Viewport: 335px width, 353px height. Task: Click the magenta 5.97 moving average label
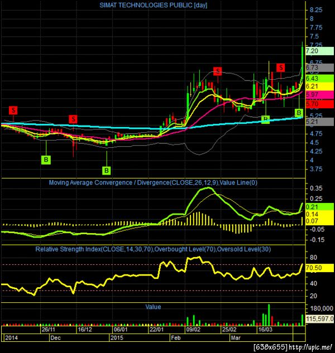point(319,95)
